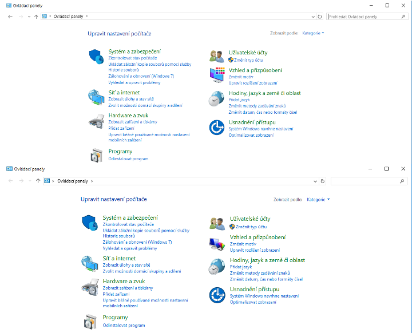Image resolution: width=412 pixels, height=333 pixels.
Task: Click Zobrazit úlohy a stav sítě in top window
Action: tap(131, 99)
